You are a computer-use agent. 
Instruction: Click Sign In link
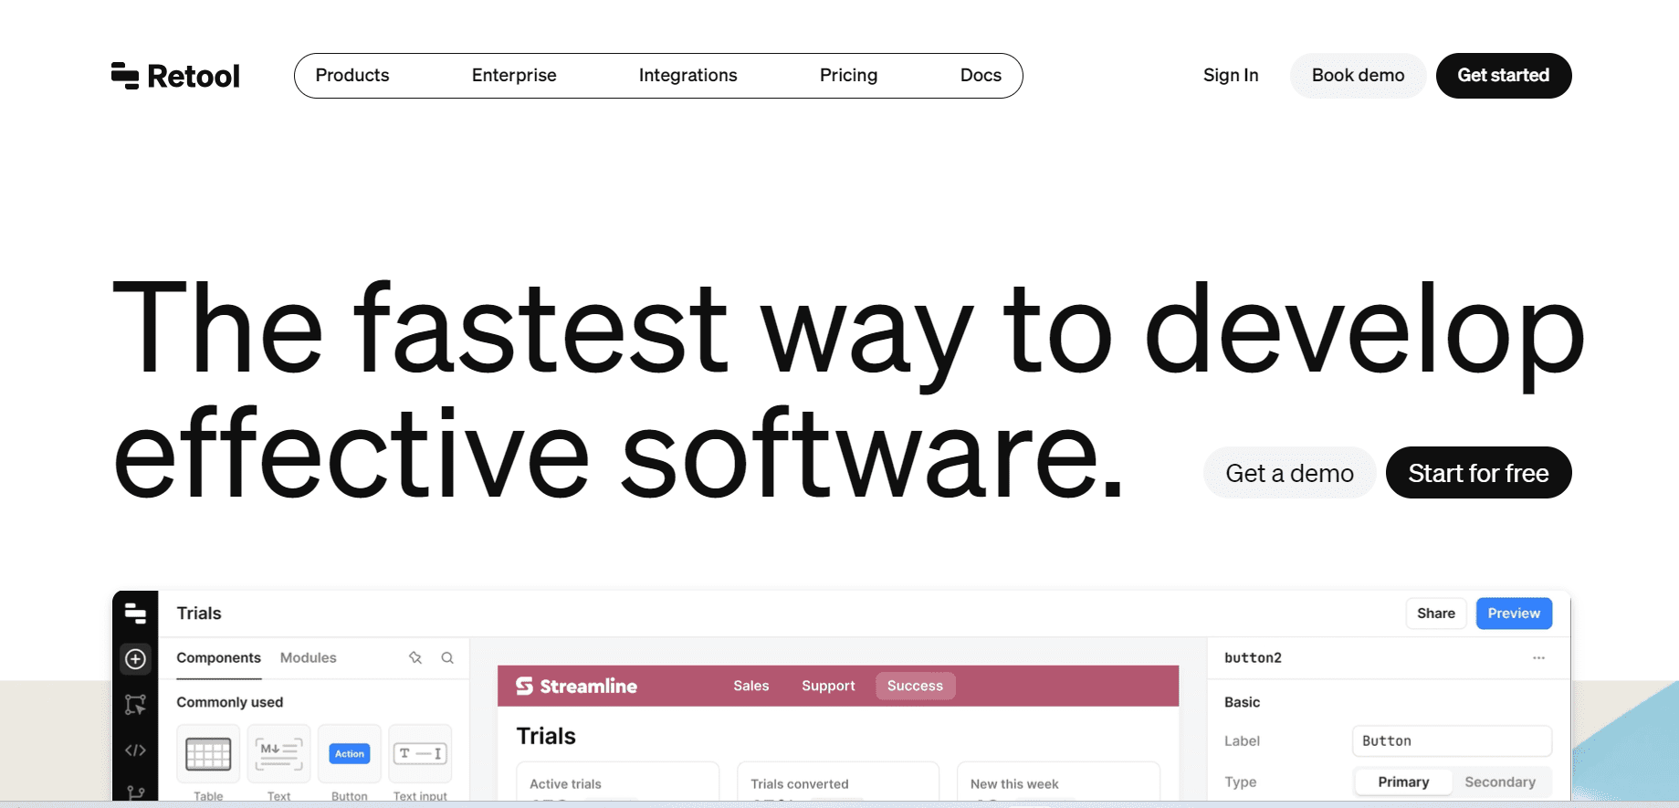[x=1231, y=76]
